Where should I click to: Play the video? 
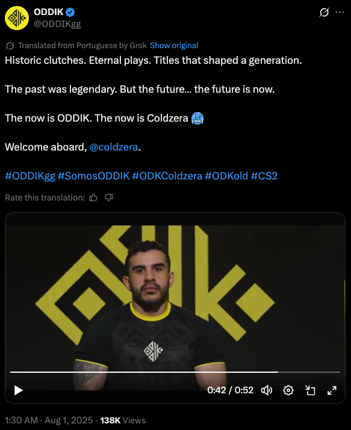[19, 390]
